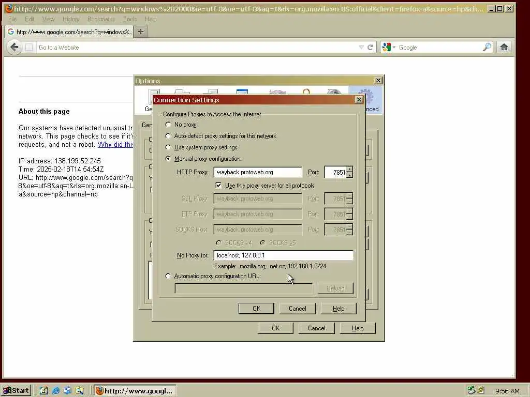
Task: Open the Windows Start menu
Action: tap(16, 391)
